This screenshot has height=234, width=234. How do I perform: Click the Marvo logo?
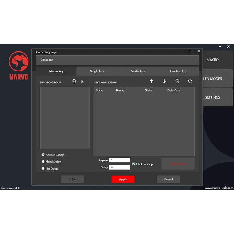coord(19,66)
